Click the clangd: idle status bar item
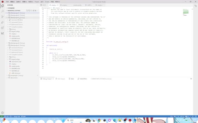This screenshot has width=198, height=123. (x=16, y=117)
